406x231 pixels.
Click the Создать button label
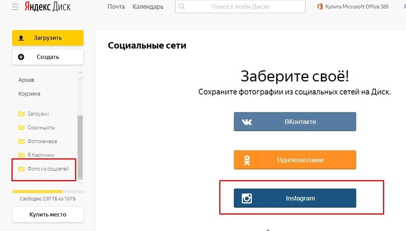point(48,57)
